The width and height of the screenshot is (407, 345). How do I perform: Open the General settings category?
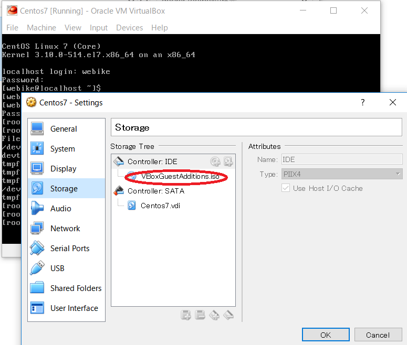tap(66, 129)
